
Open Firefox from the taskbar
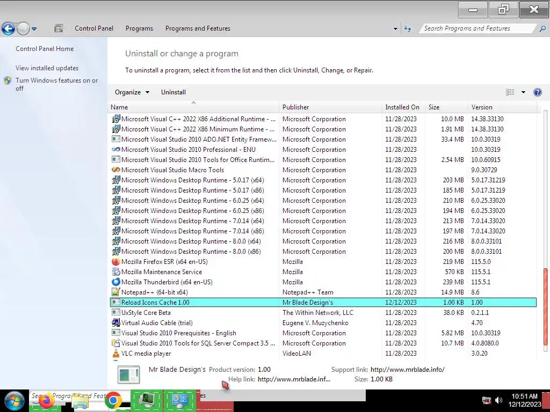click(47, 401)
